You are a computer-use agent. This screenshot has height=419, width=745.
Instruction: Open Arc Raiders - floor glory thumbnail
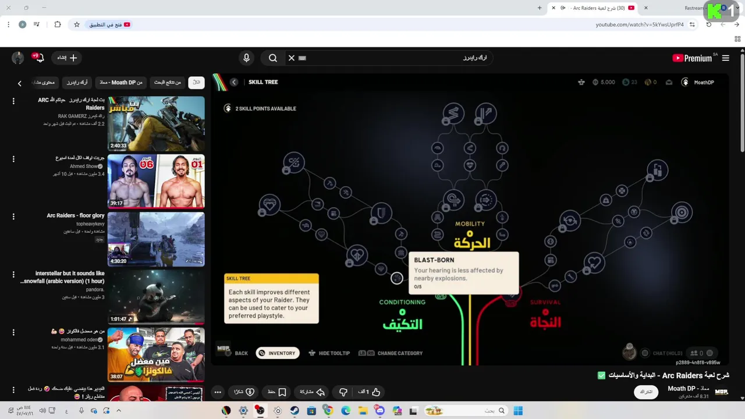pyautogui.click(x=156, y=239)
